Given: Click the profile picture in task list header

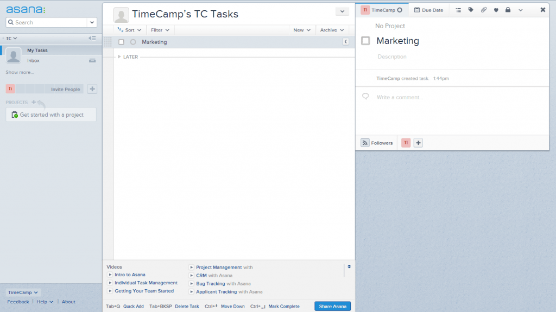Looking at the screenshot, I should 121,15.
